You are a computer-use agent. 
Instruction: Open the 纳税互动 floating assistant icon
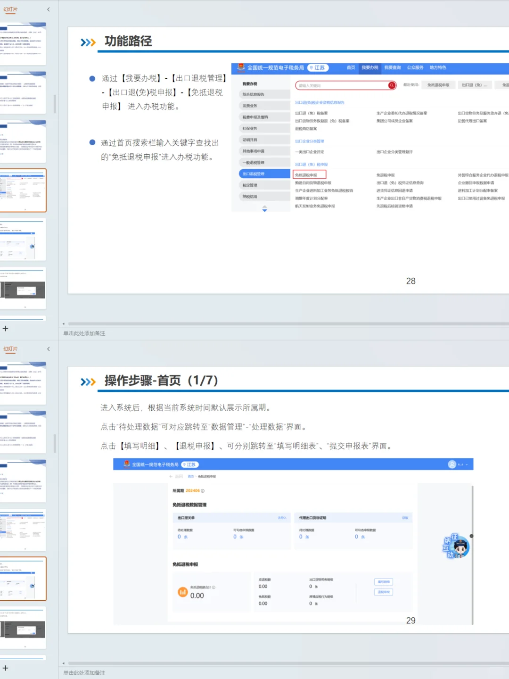click(x=456, y=547)
